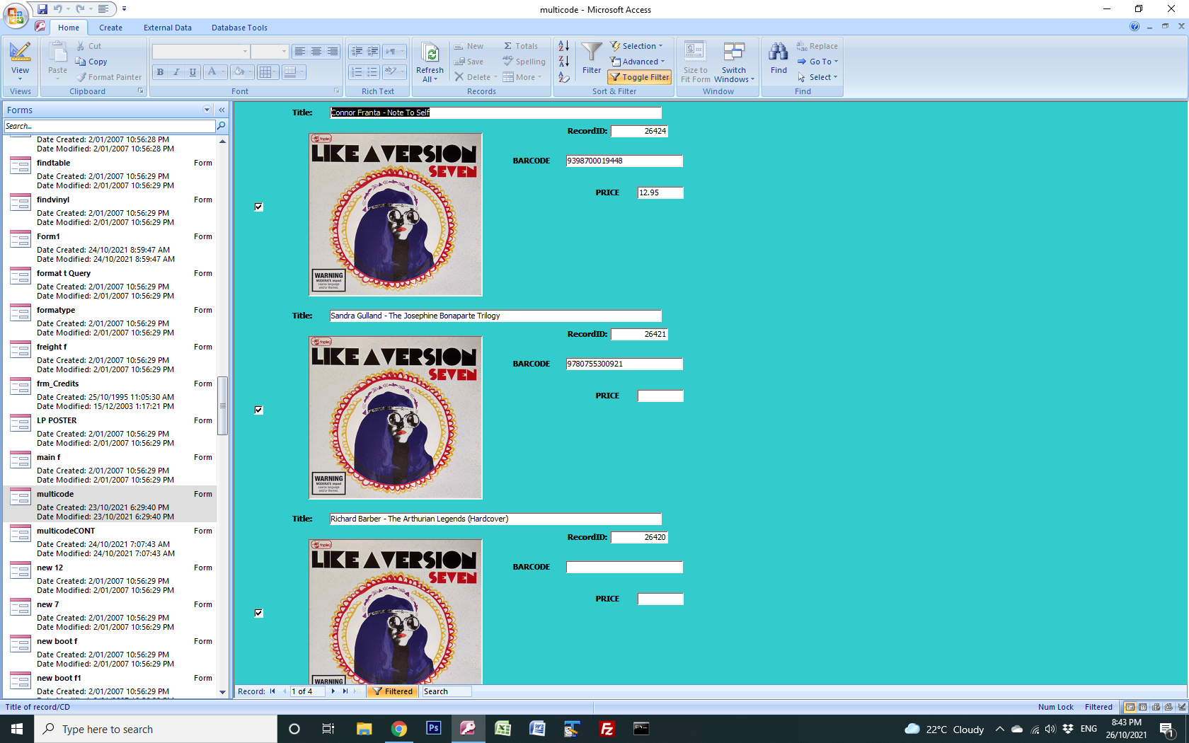Go to last record arrow

345,691
